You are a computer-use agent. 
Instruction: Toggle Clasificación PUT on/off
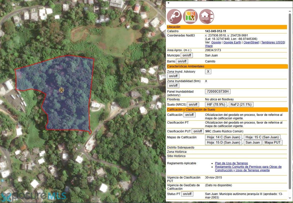click(198, 131)
